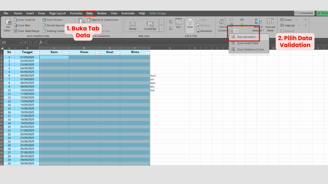
Task: Open the Forecast Sheet tool
Action: 270,25
